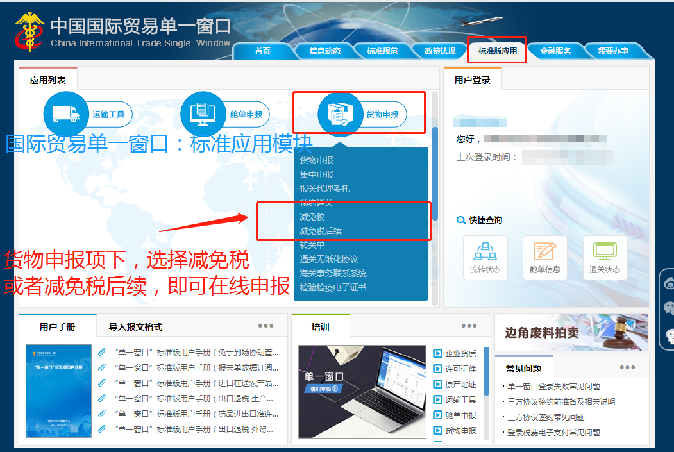Open the 标准规范 tab
This screenshot has height=452, width=674.
(383, 51)
